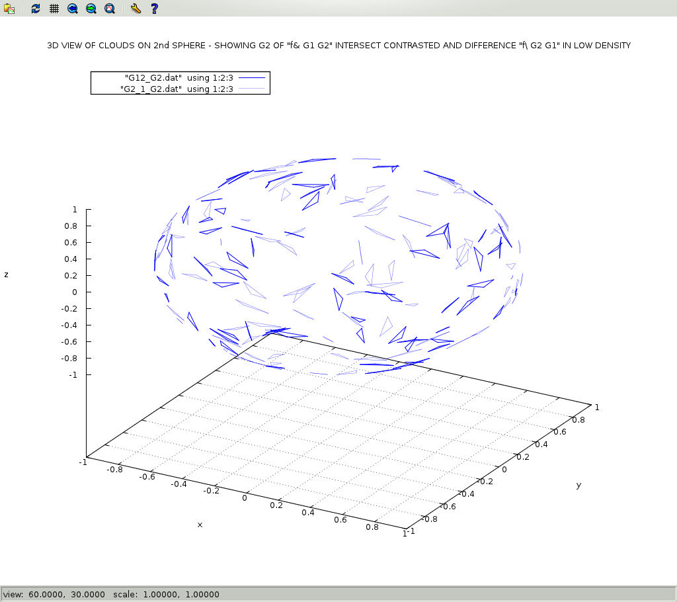Image resolution: width=677 pixels, height=602 pixels.
Task: Click the y axis label
Action: click(578, 485)
